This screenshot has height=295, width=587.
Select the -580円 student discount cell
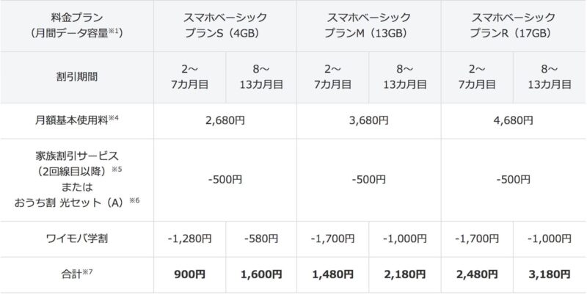[260, 238]
